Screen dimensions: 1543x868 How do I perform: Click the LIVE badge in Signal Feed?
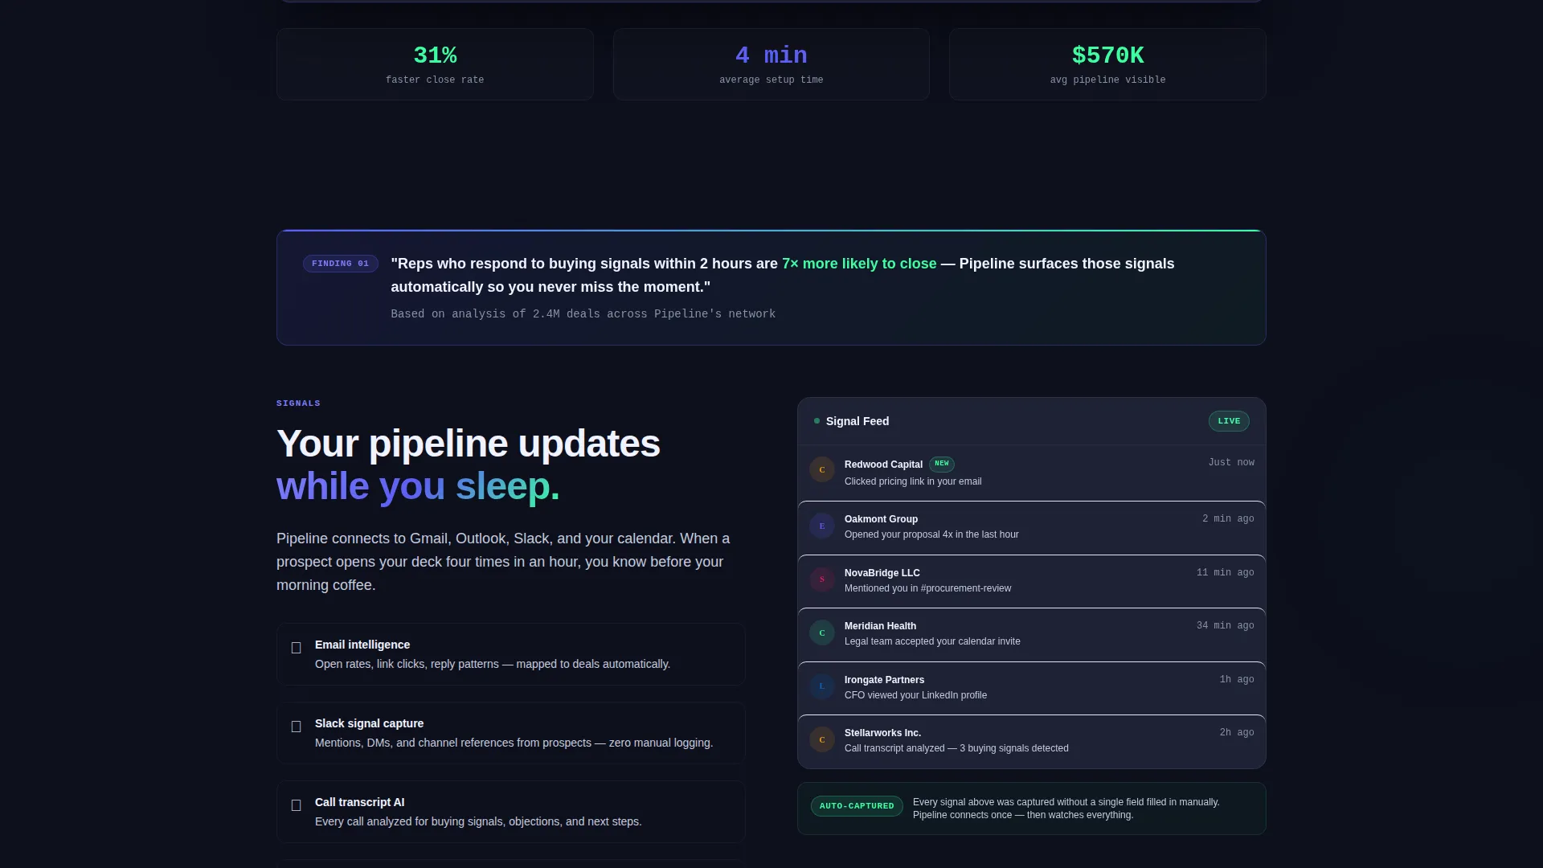click(1229, 421)
